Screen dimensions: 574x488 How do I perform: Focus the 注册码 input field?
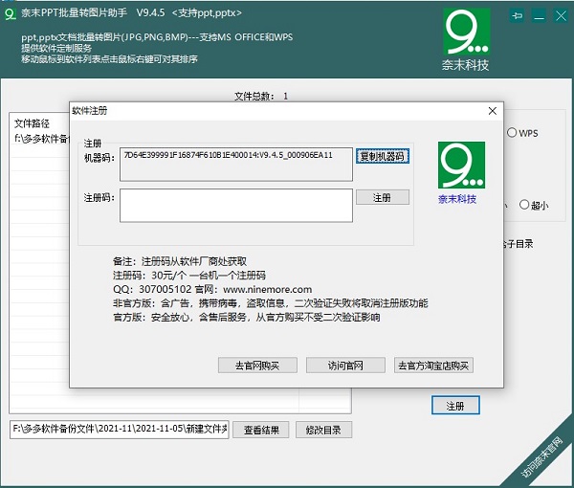(x=236, y=206)
